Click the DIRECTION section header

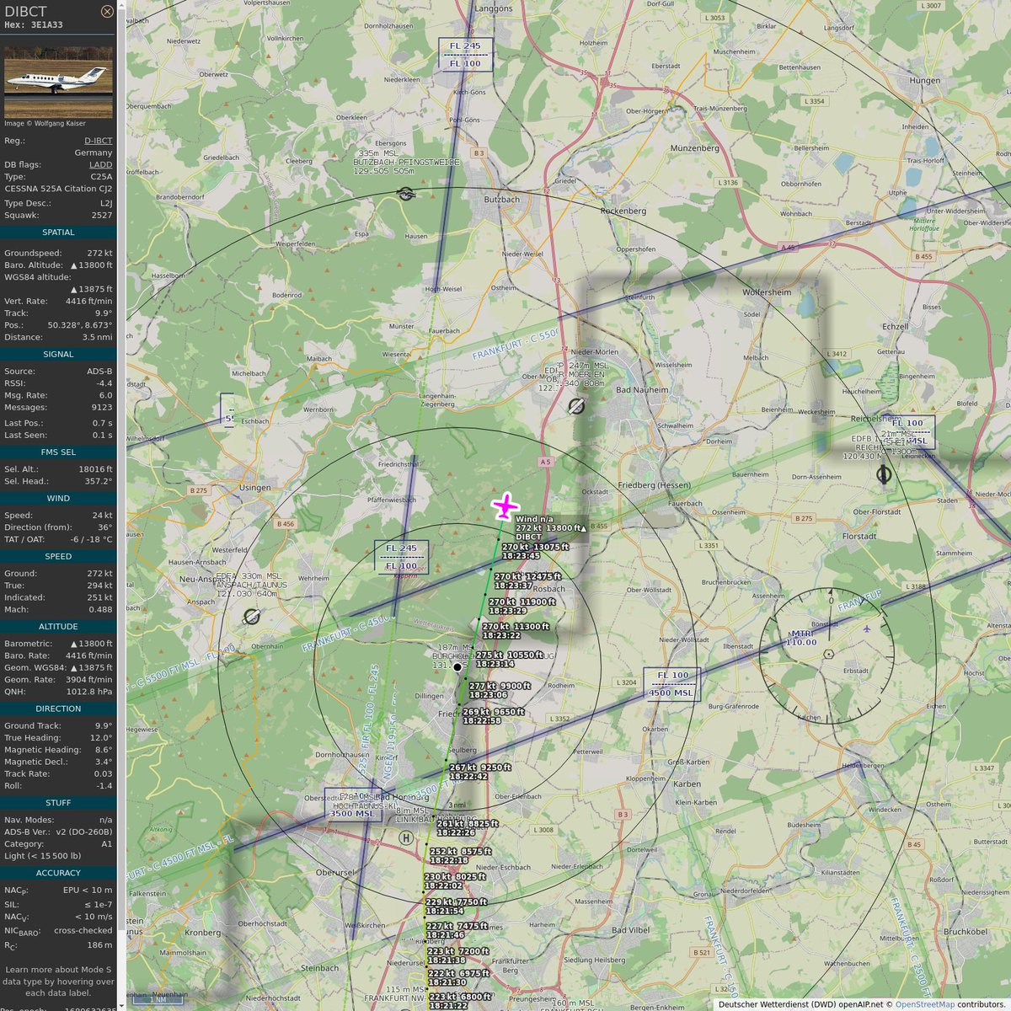pos(58,709)
